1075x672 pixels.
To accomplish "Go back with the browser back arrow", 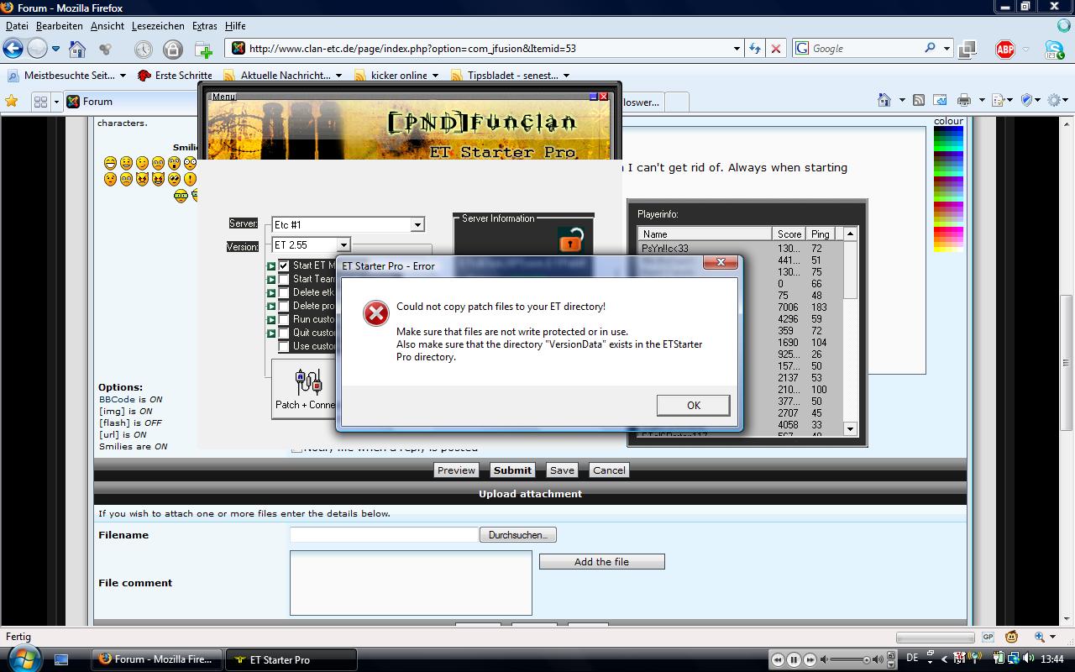I will pos(13,48).
